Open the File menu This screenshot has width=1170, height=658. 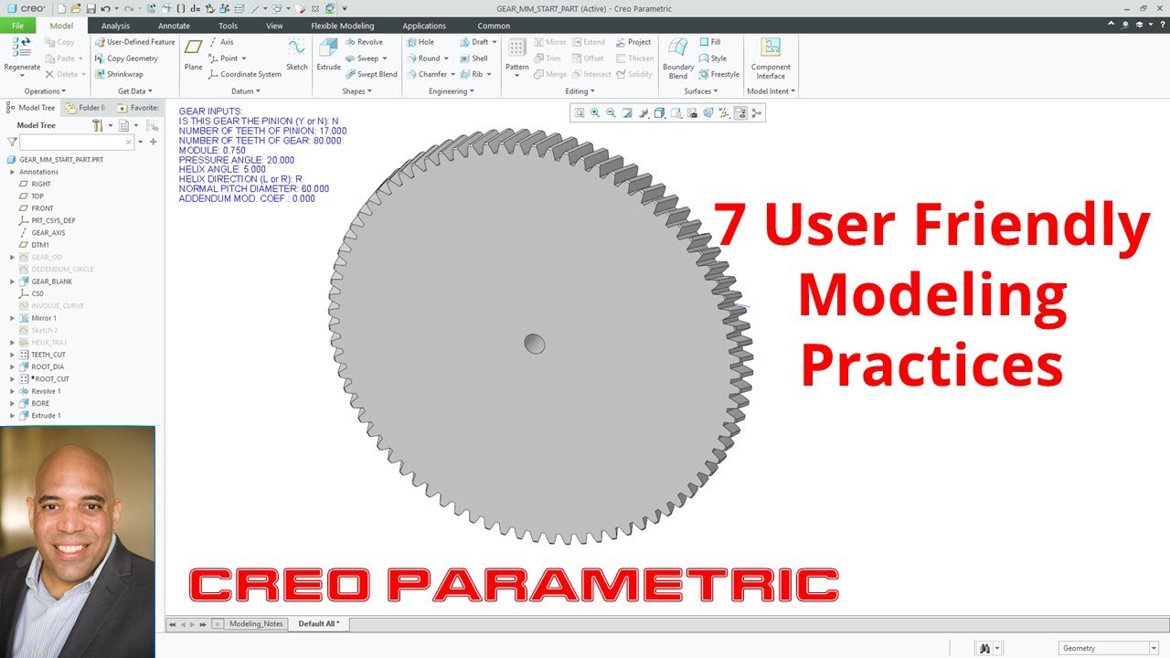pyautogui.click(x=17, y=26)
